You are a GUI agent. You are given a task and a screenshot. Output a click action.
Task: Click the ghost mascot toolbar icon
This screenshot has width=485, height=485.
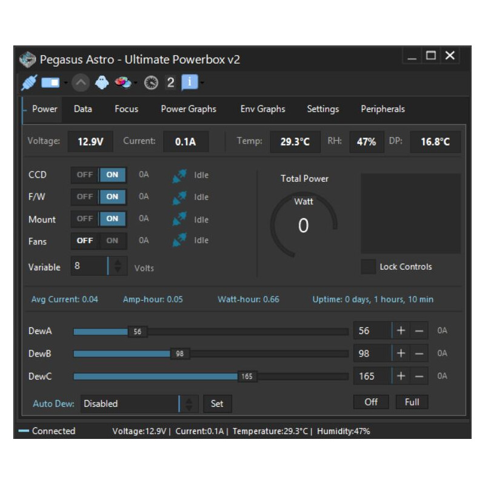[x=102, y=82]
